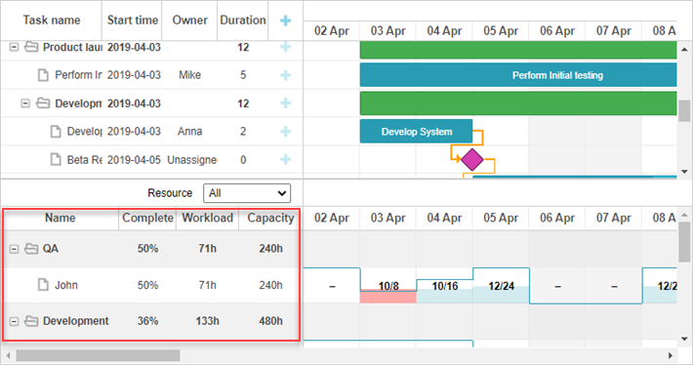The height and width of the screenshot is (365, 693).
Task: Add subtask to Product launch row
Action: coord(286,47)
